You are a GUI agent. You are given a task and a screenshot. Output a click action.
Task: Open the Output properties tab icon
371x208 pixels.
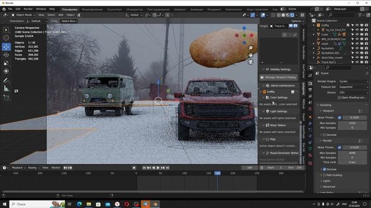[310, 90]
